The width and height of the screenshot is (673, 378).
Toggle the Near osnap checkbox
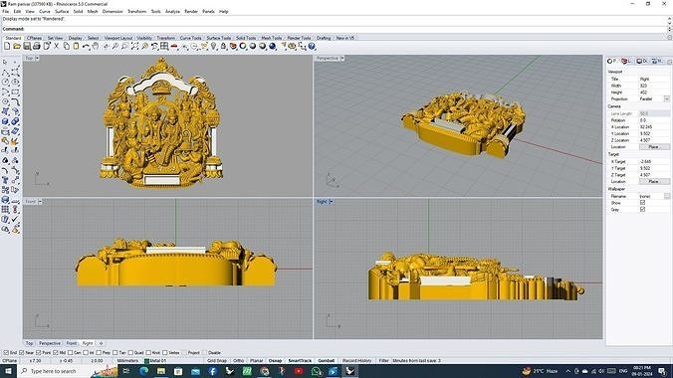pos(22,353)
